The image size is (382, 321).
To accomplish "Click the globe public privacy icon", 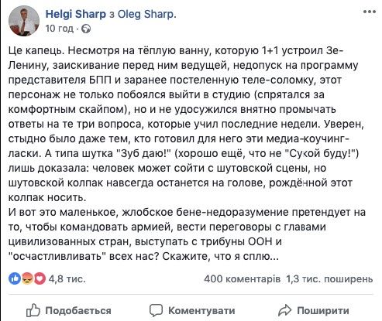I will coord(86,29).
